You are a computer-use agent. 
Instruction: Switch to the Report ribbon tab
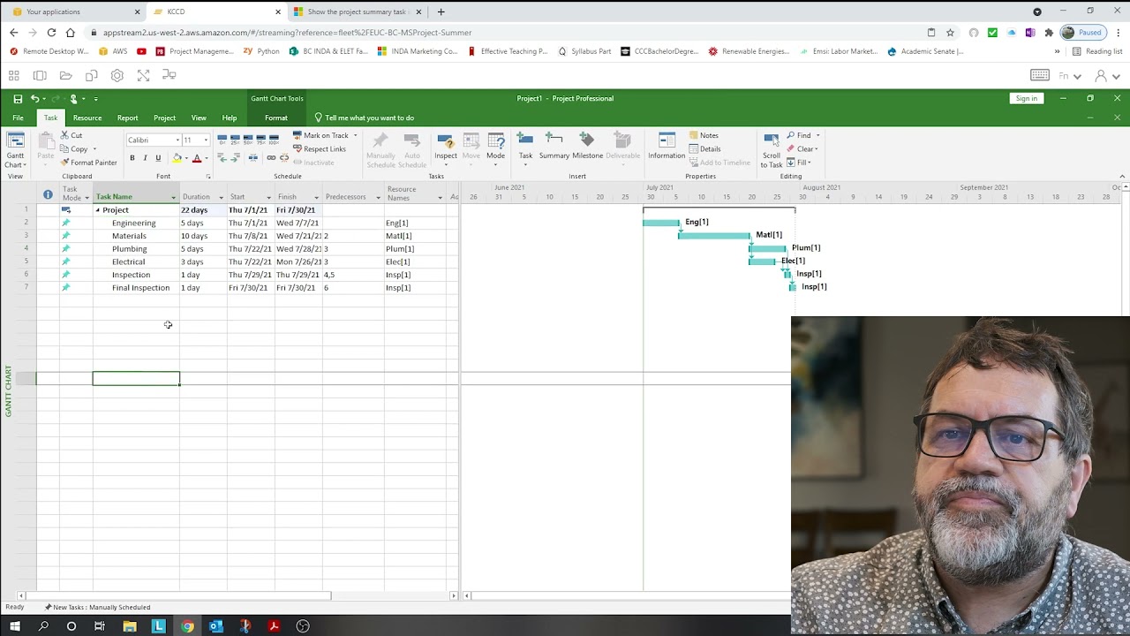coord(127,117)
